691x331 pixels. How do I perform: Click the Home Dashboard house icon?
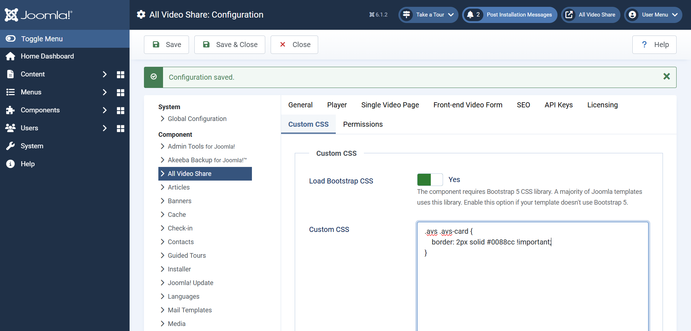(x=10, y=56)
